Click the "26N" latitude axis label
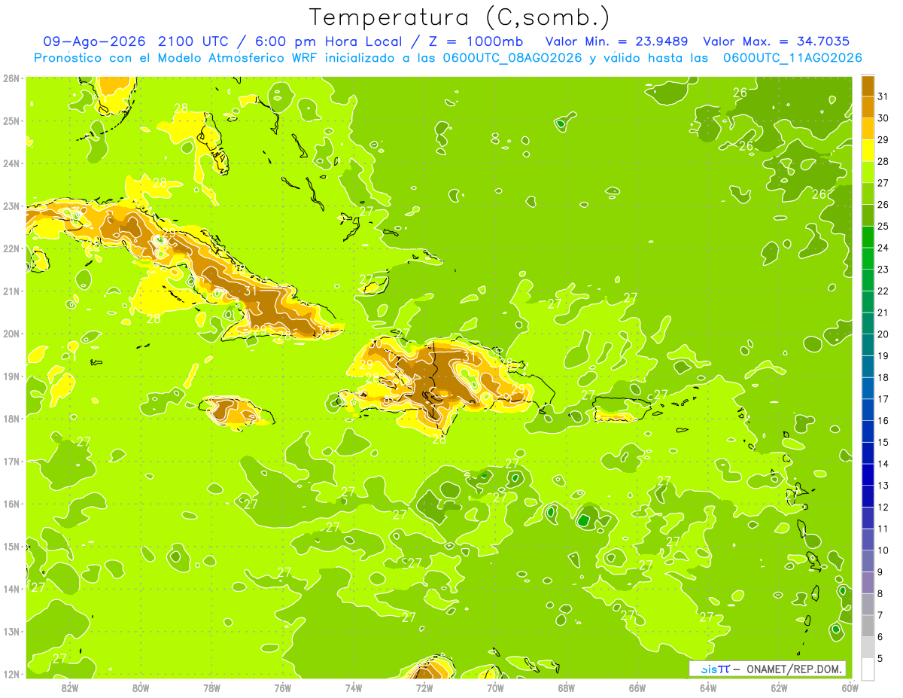The width and height of the screenshot is (903, 698). pyautogui.click(x=11, y=78)
